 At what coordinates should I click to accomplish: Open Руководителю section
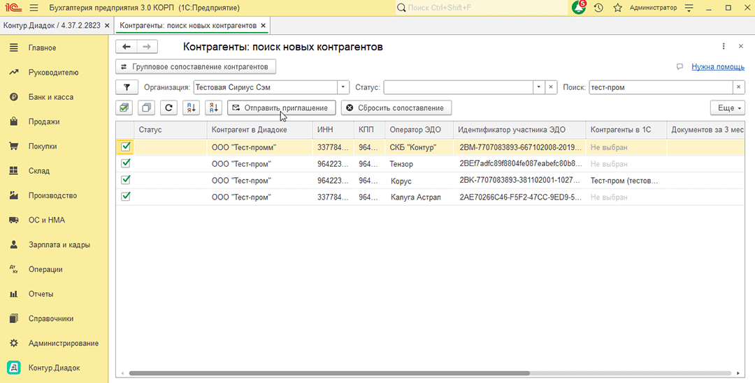[x=54, y=73]
